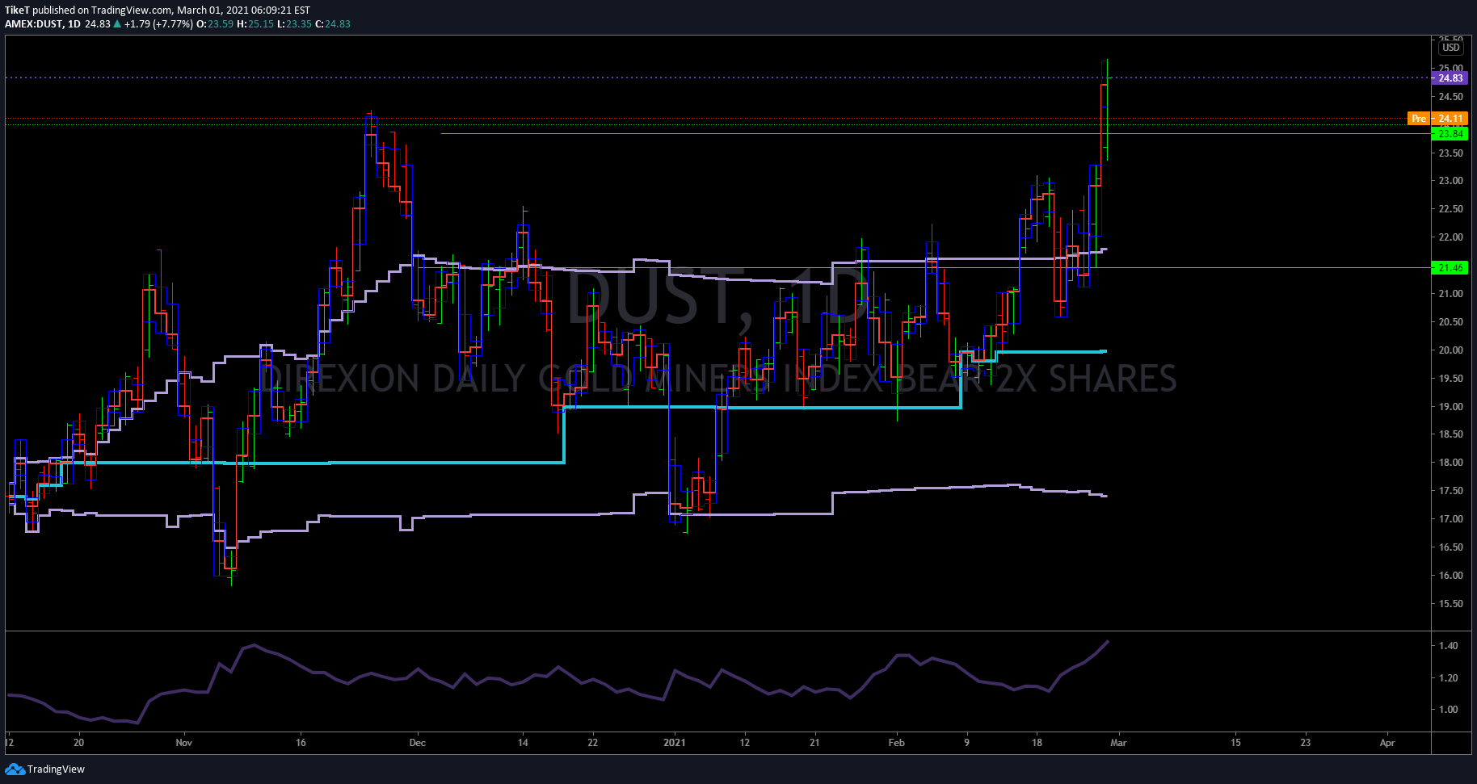The height and width of the screenshot is (784, 1477).
Task: Click the 14 date label on time axis
Action: [x=523, y=743]
